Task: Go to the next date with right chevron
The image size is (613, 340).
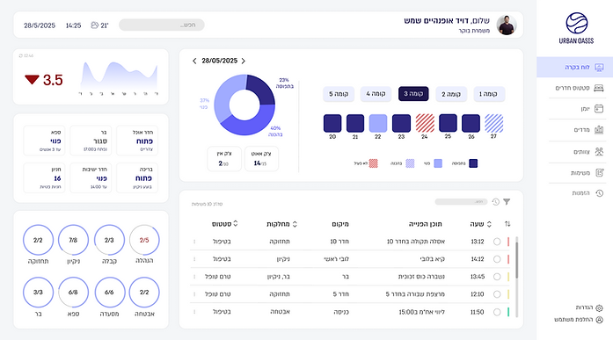Action: coord(244,61)
